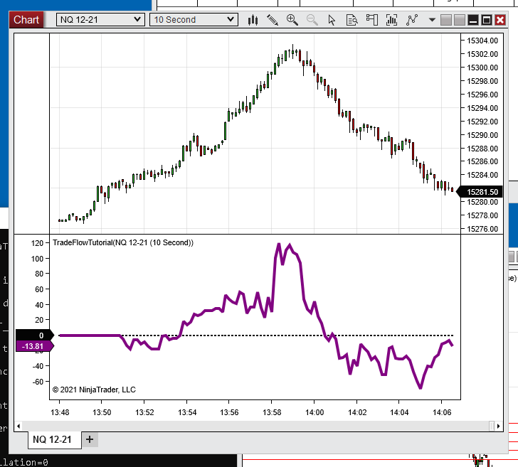Click the right scroll arrow

(x=499, y=426)
